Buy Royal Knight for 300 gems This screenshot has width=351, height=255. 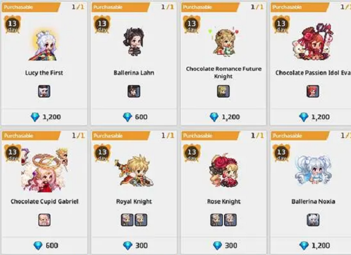[134, 246]
